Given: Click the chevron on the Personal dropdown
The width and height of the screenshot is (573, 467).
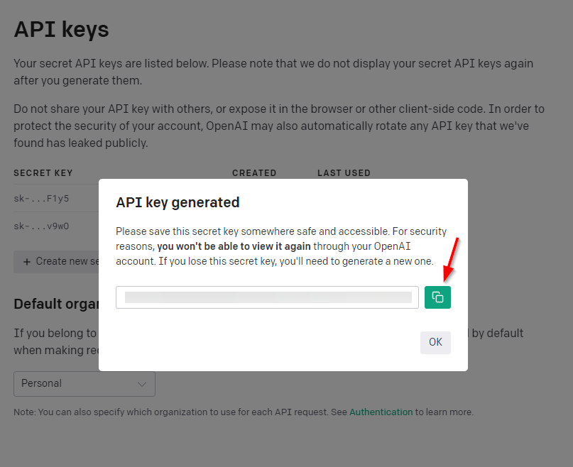Looking at the screenshot, I should coord(141,384).
